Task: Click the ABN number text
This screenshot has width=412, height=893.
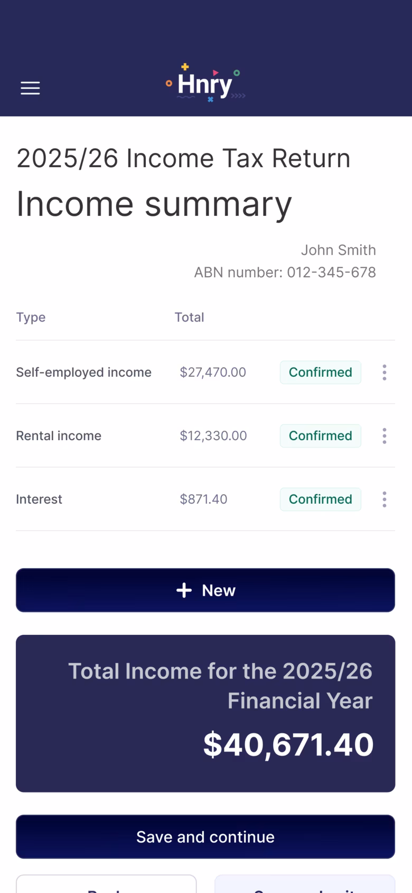Action: click(285, 272)
